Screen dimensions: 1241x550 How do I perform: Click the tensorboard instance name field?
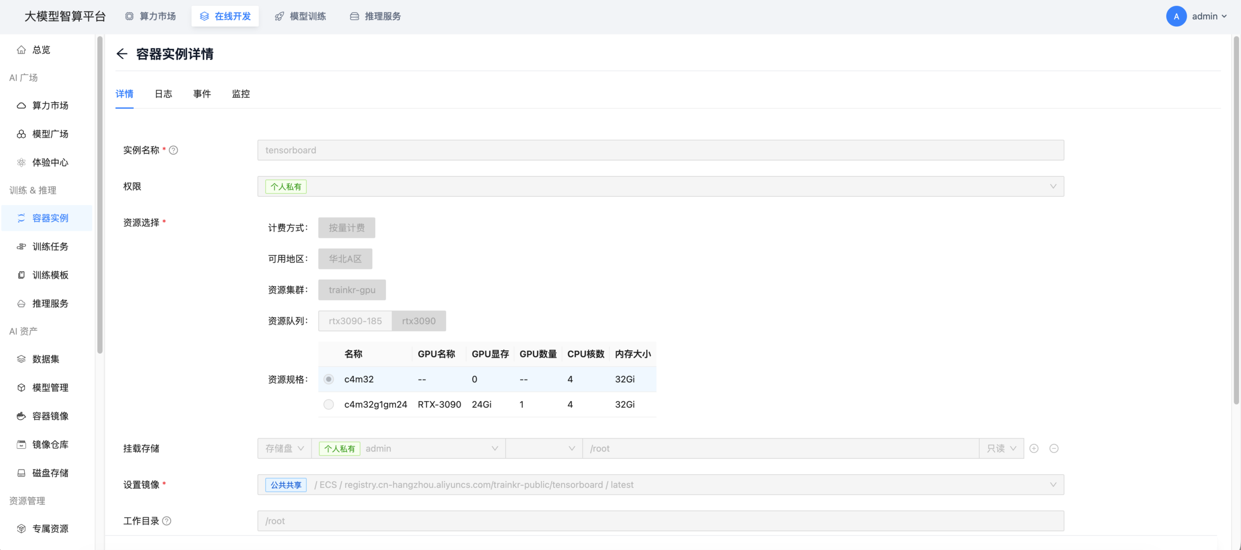(660, 150)
